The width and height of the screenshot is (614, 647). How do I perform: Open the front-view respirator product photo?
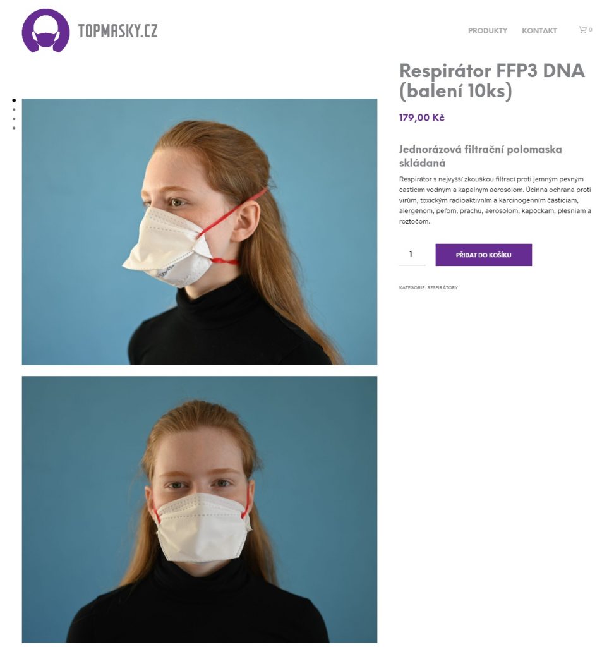200,509
